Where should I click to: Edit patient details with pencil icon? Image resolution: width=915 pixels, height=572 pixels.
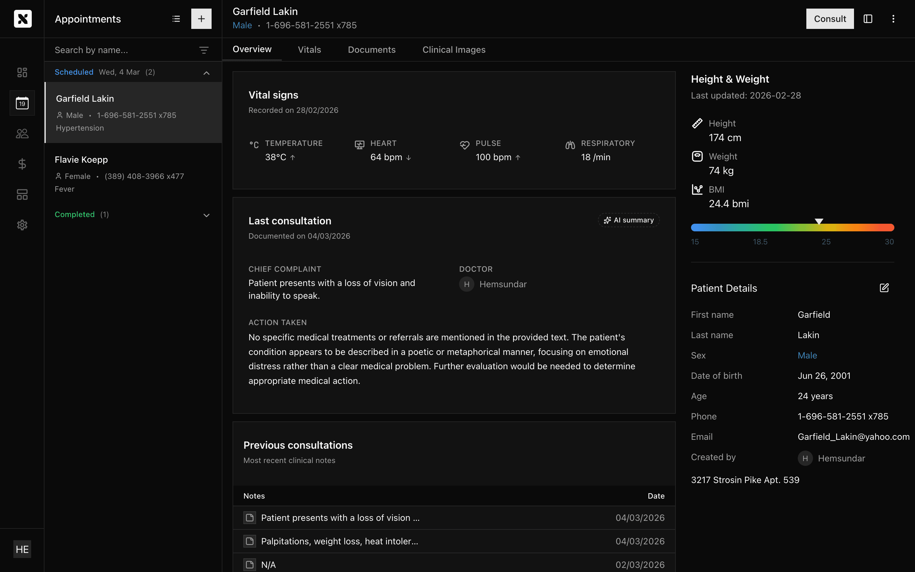pyautogui.click(x=884, y=288)
